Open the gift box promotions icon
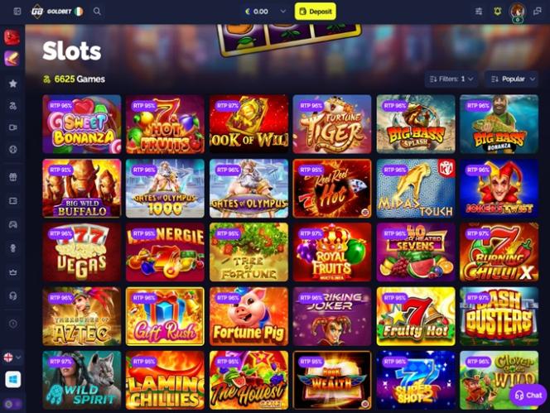 coord(13,177)
